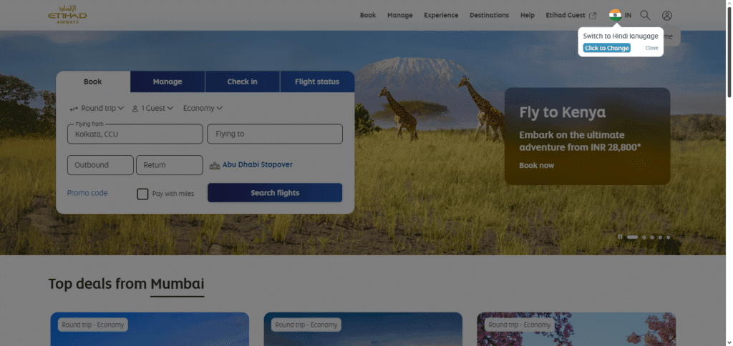Click Book now on Kenya promo

pos(536,165)
